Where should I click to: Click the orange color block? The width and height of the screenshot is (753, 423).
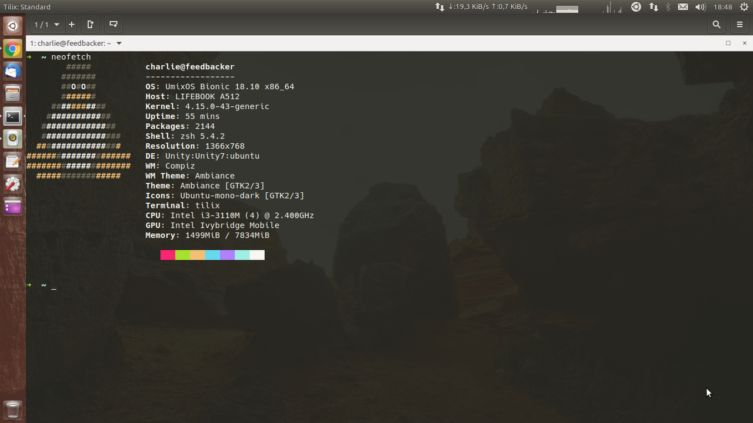(198, 255)
